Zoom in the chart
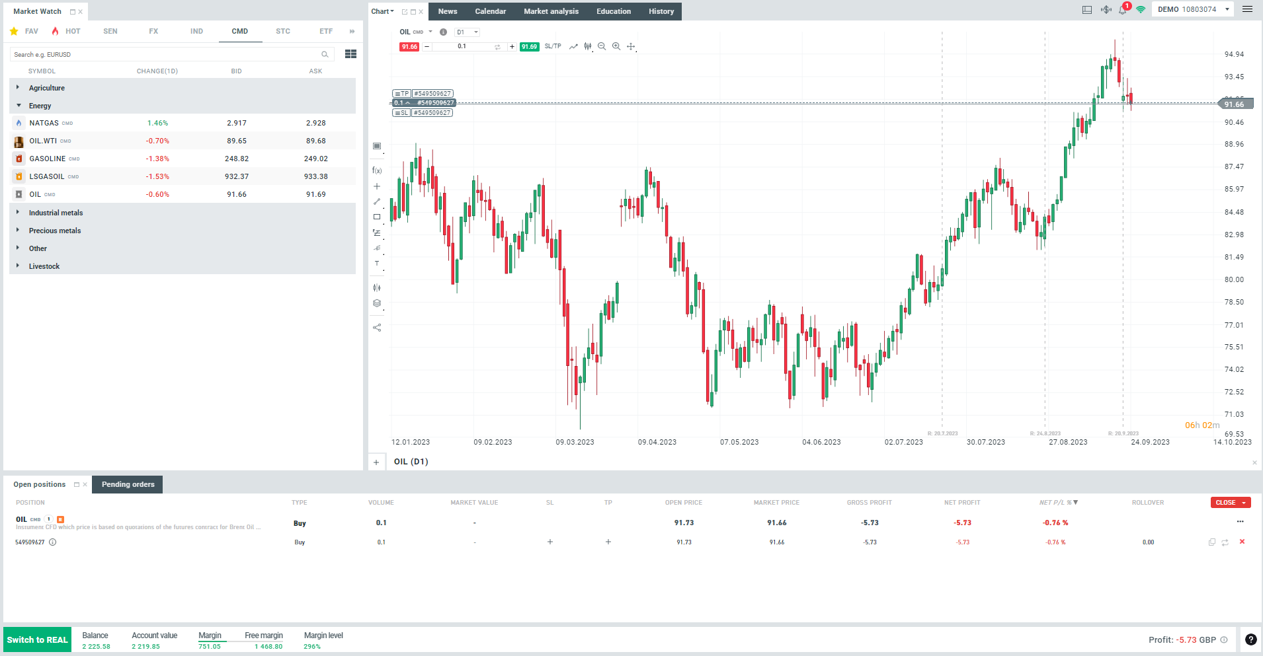The image size is (1263, 656). (x=616, y=46)
